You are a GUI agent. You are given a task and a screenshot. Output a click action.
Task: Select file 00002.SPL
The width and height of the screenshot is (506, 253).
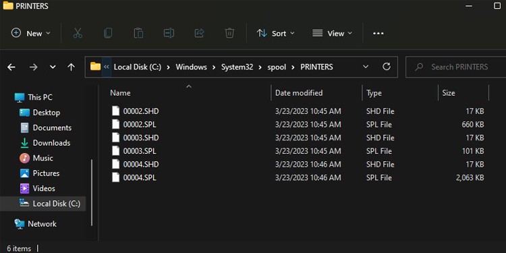[140, 125]
